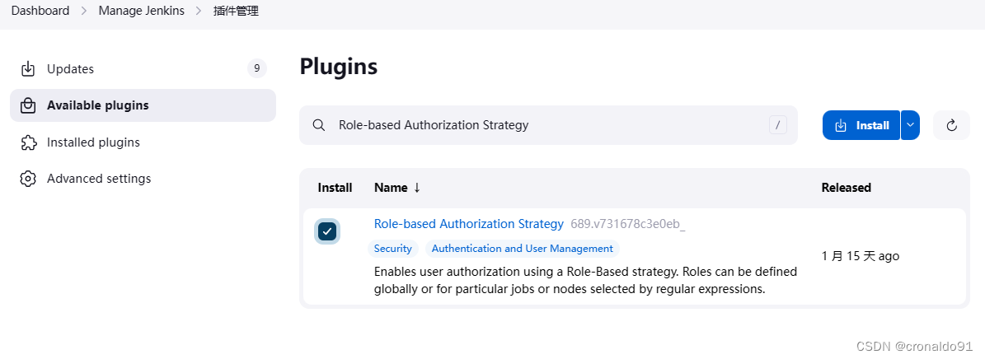Open Available plugins section
The height and width of the screenshot is (359, 985).
143,105
